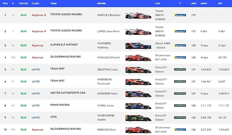232x135 pixels.
Task: Click the DRIVER column header
Action: 101,3
